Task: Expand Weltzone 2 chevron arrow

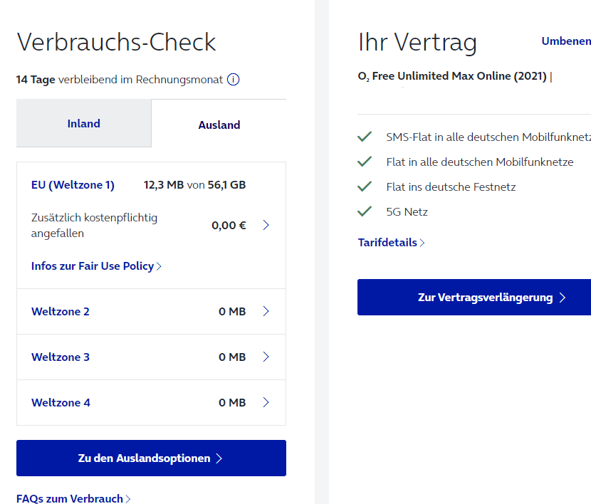Action: pyautogui.click(x=266, y=311)
